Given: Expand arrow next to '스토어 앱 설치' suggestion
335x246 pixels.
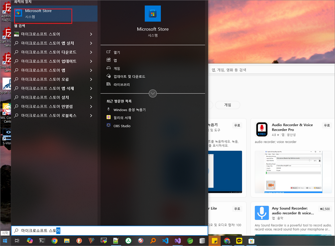Looking at the screenshot, I should click(91, 43).
